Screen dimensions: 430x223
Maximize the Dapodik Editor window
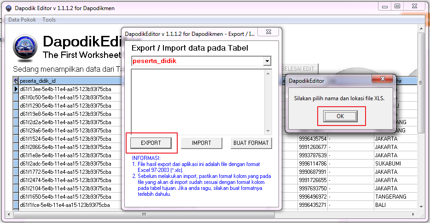pyautogui.click(x=397, y=6)
